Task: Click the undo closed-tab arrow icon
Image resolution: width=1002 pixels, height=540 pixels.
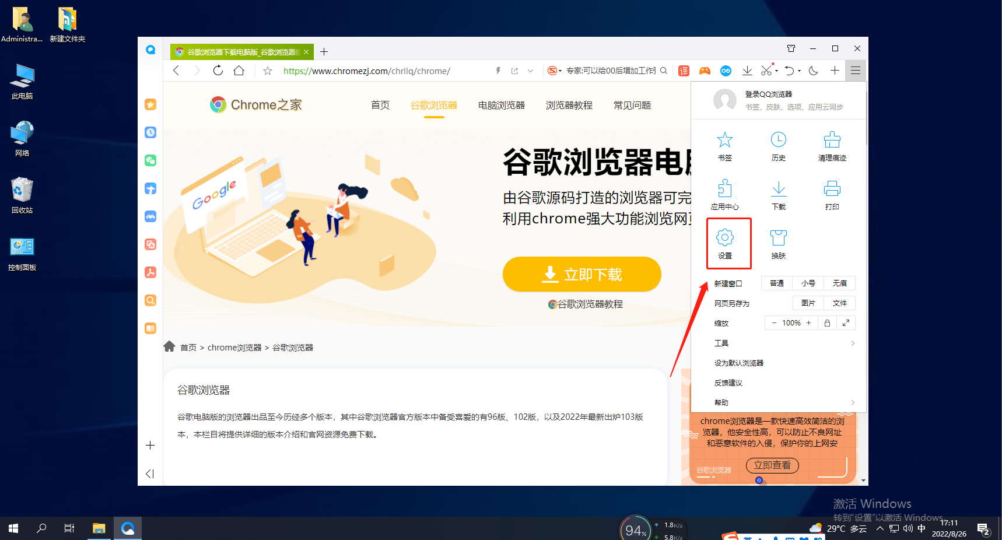Action: coord(789,71)
